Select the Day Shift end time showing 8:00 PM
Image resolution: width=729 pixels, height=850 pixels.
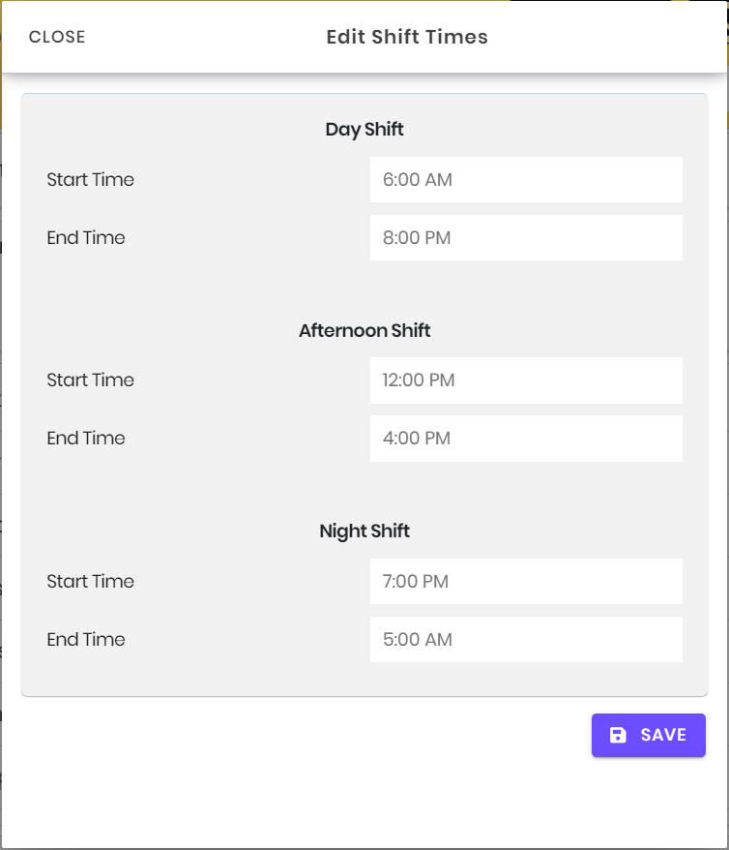[x=526, y=237]
